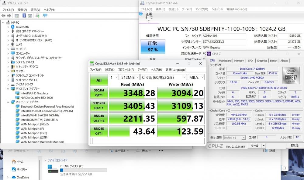Open the Socket #1 dropdown in CPU-Z

tap(234, 138)
